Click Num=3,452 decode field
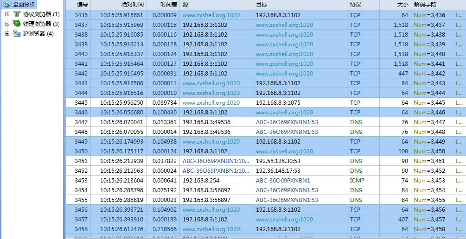This screenshot has height=239, width=466. tap(429, 171)
